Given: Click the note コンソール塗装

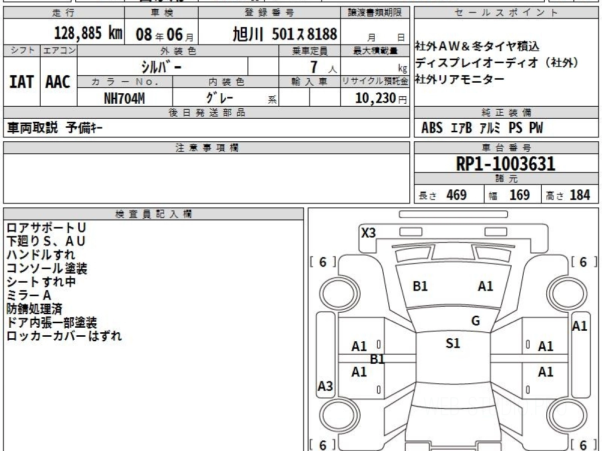Looking at the screenshot, I should point(47,269).
